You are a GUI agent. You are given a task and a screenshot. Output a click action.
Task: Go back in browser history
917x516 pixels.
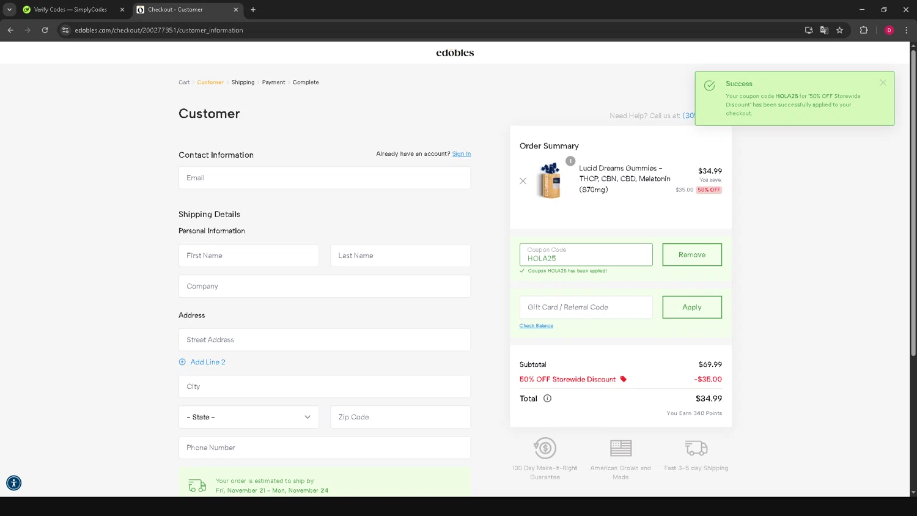click(10, 30)
